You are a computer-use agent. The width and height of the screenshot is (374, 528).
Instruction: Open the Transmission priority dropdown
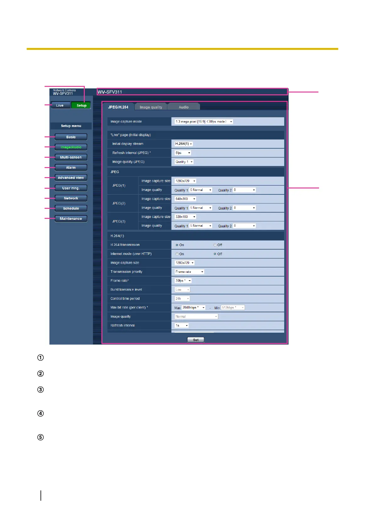point(189,272)
